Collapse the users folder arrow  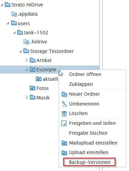tap(8, 23)
